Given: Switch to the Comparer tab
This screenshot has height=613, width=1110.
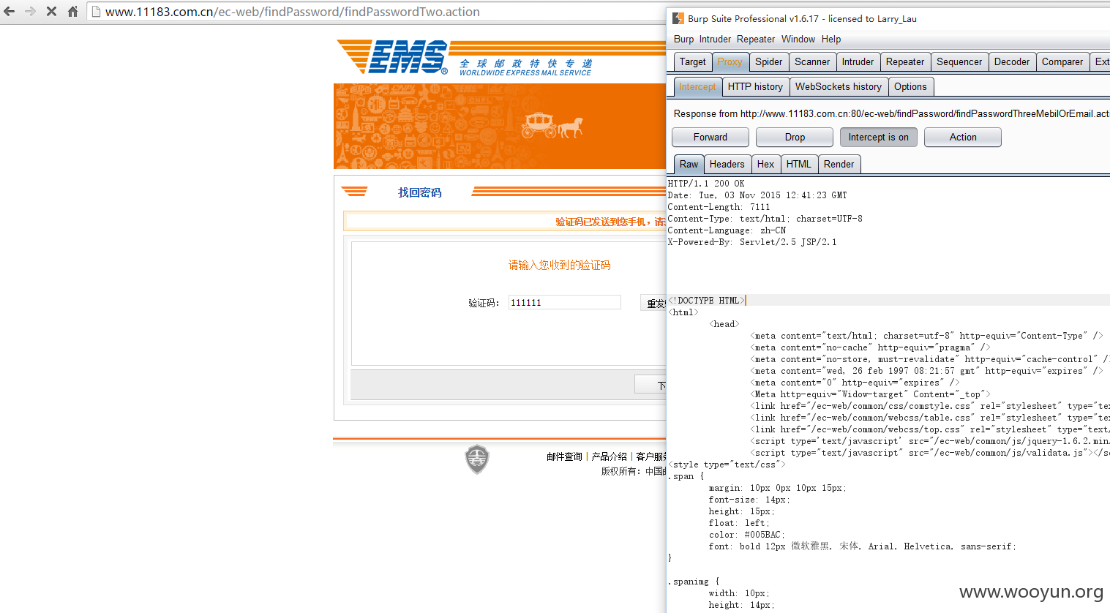Looking at the screenshot, I should 1062,62.
